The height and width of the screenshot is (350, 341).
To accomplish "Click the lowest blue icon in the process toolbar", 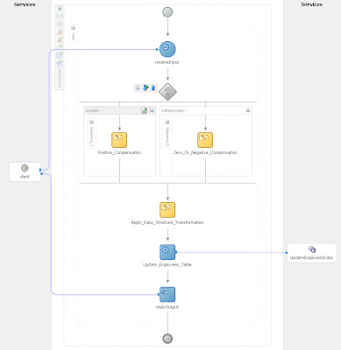I will tap(60, 63).
